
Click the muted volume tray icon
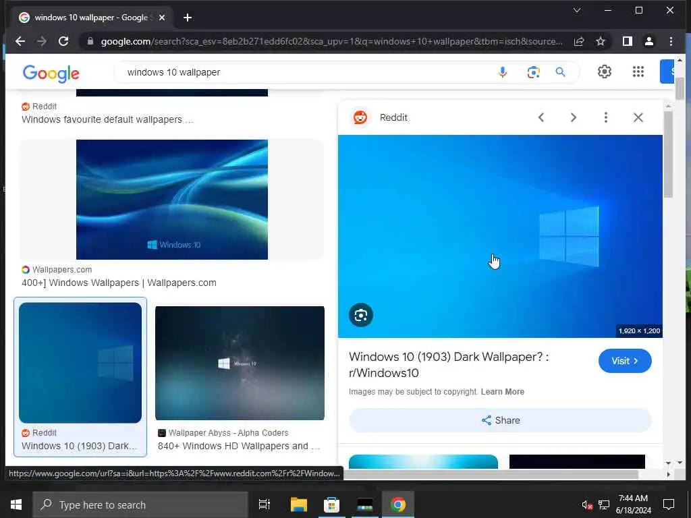tap(586, 505)
